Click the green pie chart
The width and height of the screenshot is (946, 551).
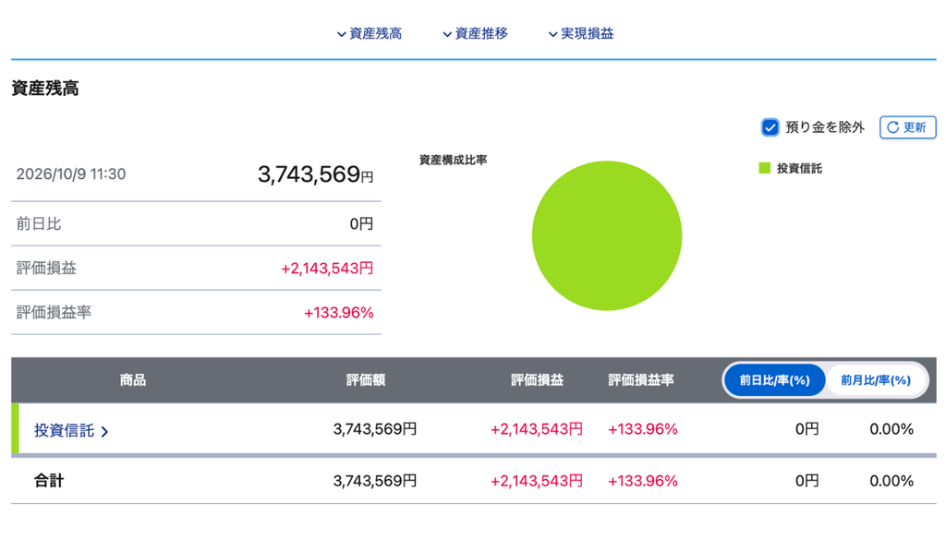(607, 235)
